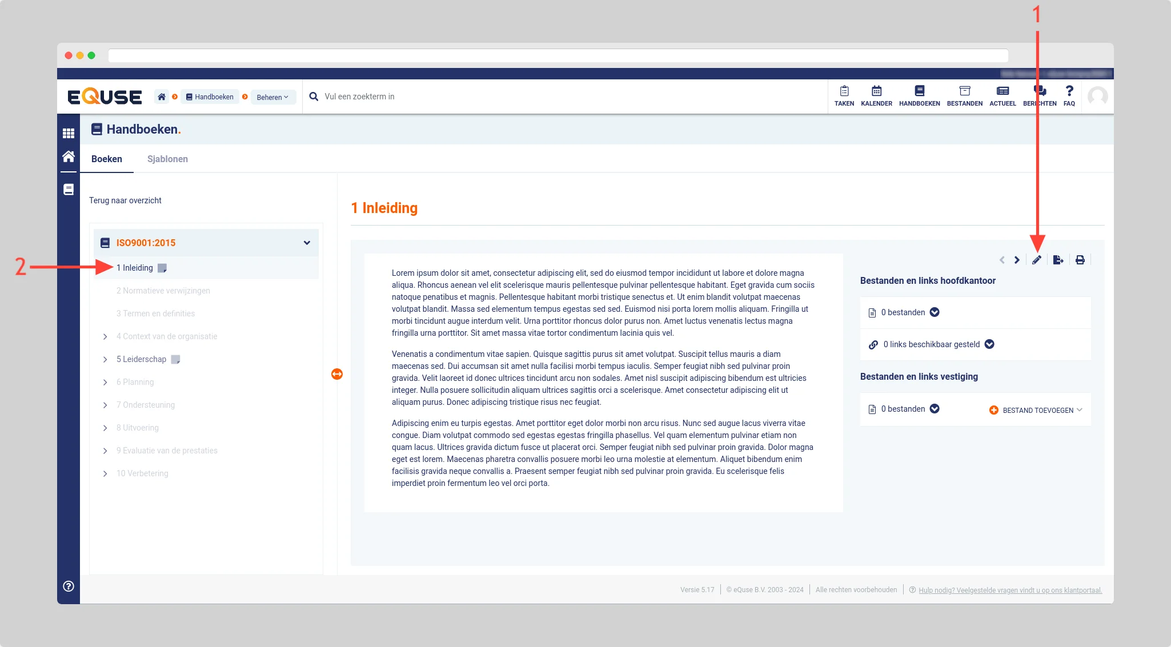Image resolution: width=1171 pixels, height=647 pixels.
Task: Open the apps grid in sidebar
Action: pos(69,134)
